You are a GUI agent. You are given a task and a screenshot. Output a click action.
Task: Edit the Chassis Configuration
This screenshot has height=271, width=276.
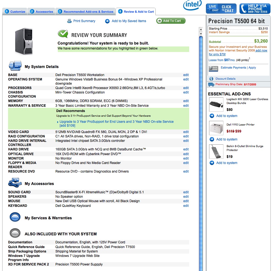click(x=186, y=92)
